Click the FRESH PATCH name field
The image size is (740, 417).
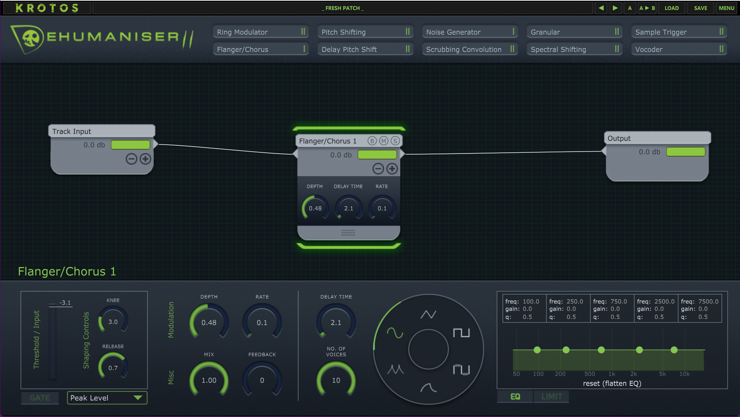point(342,8)
